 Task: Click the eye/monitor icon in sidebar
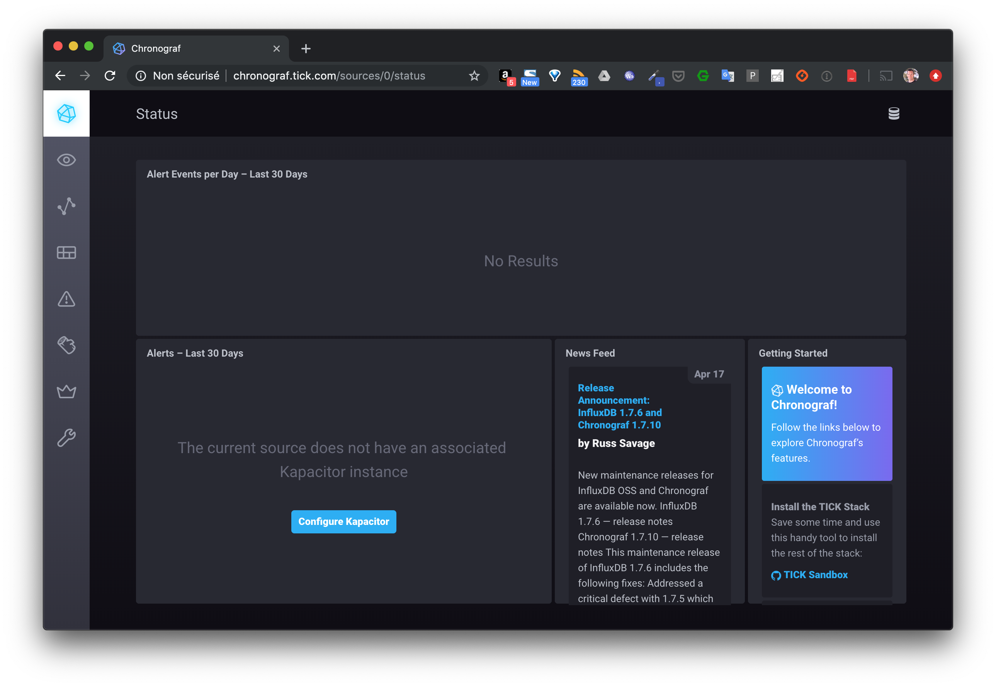click(67, 159)
